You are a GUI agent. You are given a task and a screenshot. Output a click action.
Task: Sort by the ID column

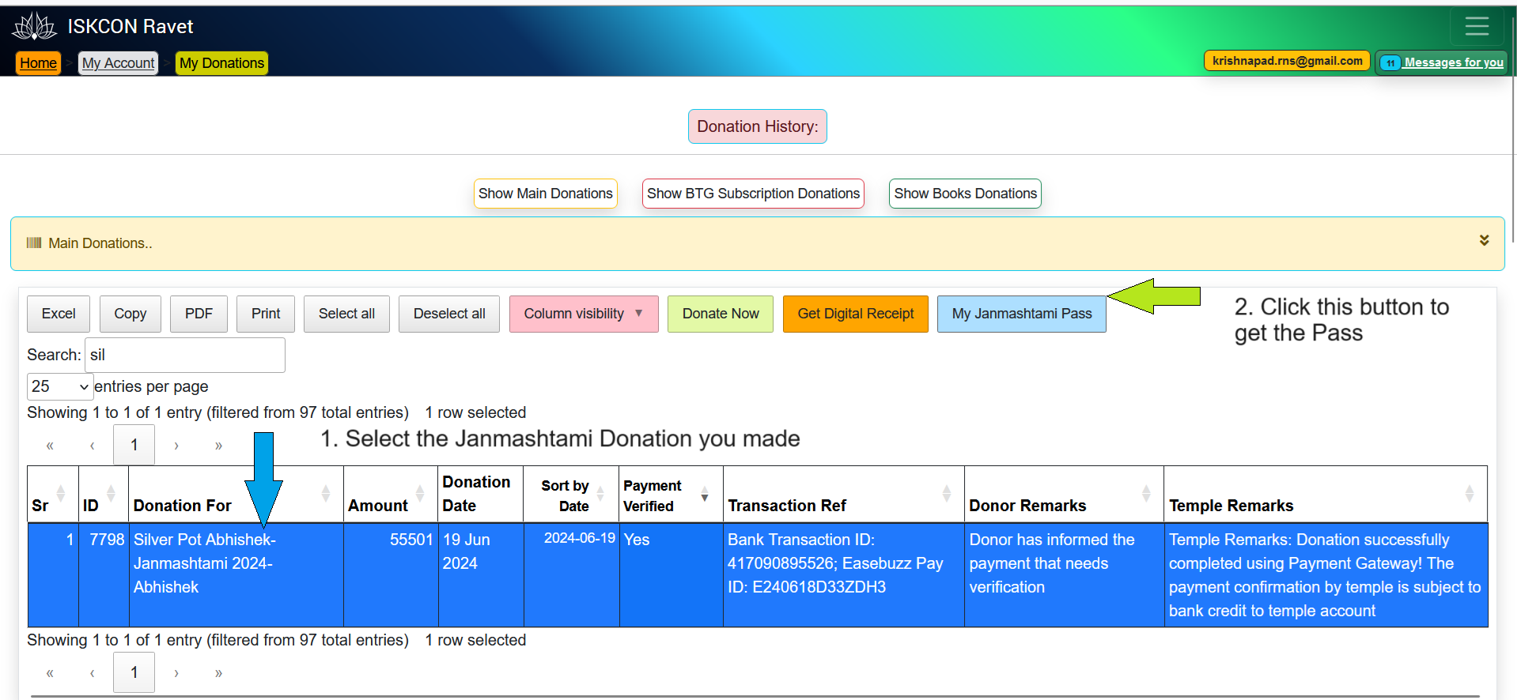coord(104,494)
